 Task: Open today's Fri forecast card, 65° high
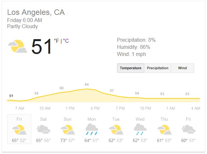pos(19,129)
